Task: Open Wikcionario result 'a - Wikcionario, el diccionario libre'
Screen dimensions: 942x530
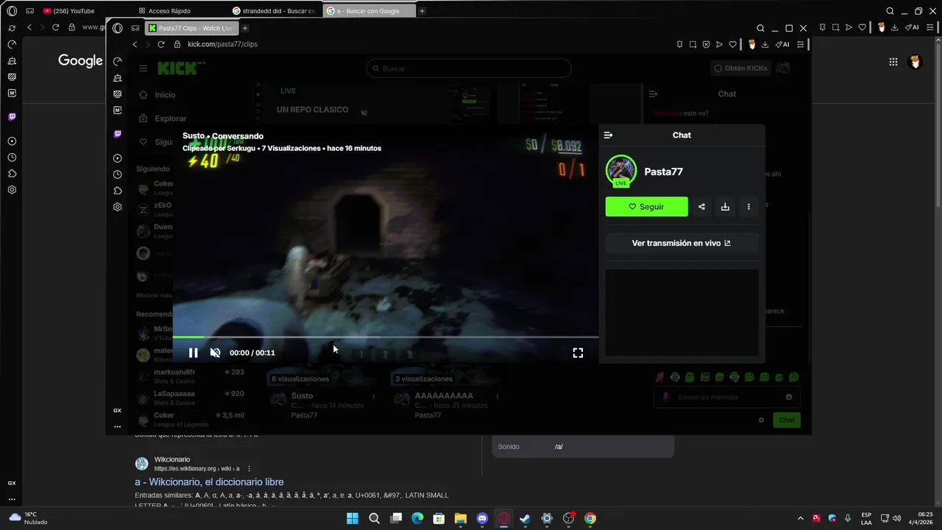Action: pos(209,482)
